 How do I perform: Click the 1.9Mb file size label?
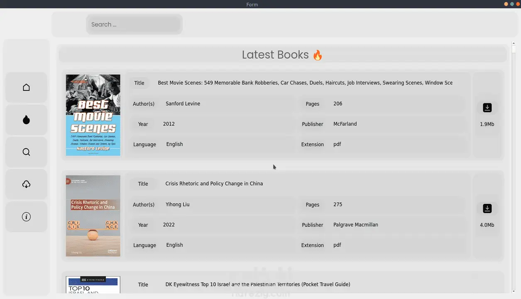tap(487, 124)
